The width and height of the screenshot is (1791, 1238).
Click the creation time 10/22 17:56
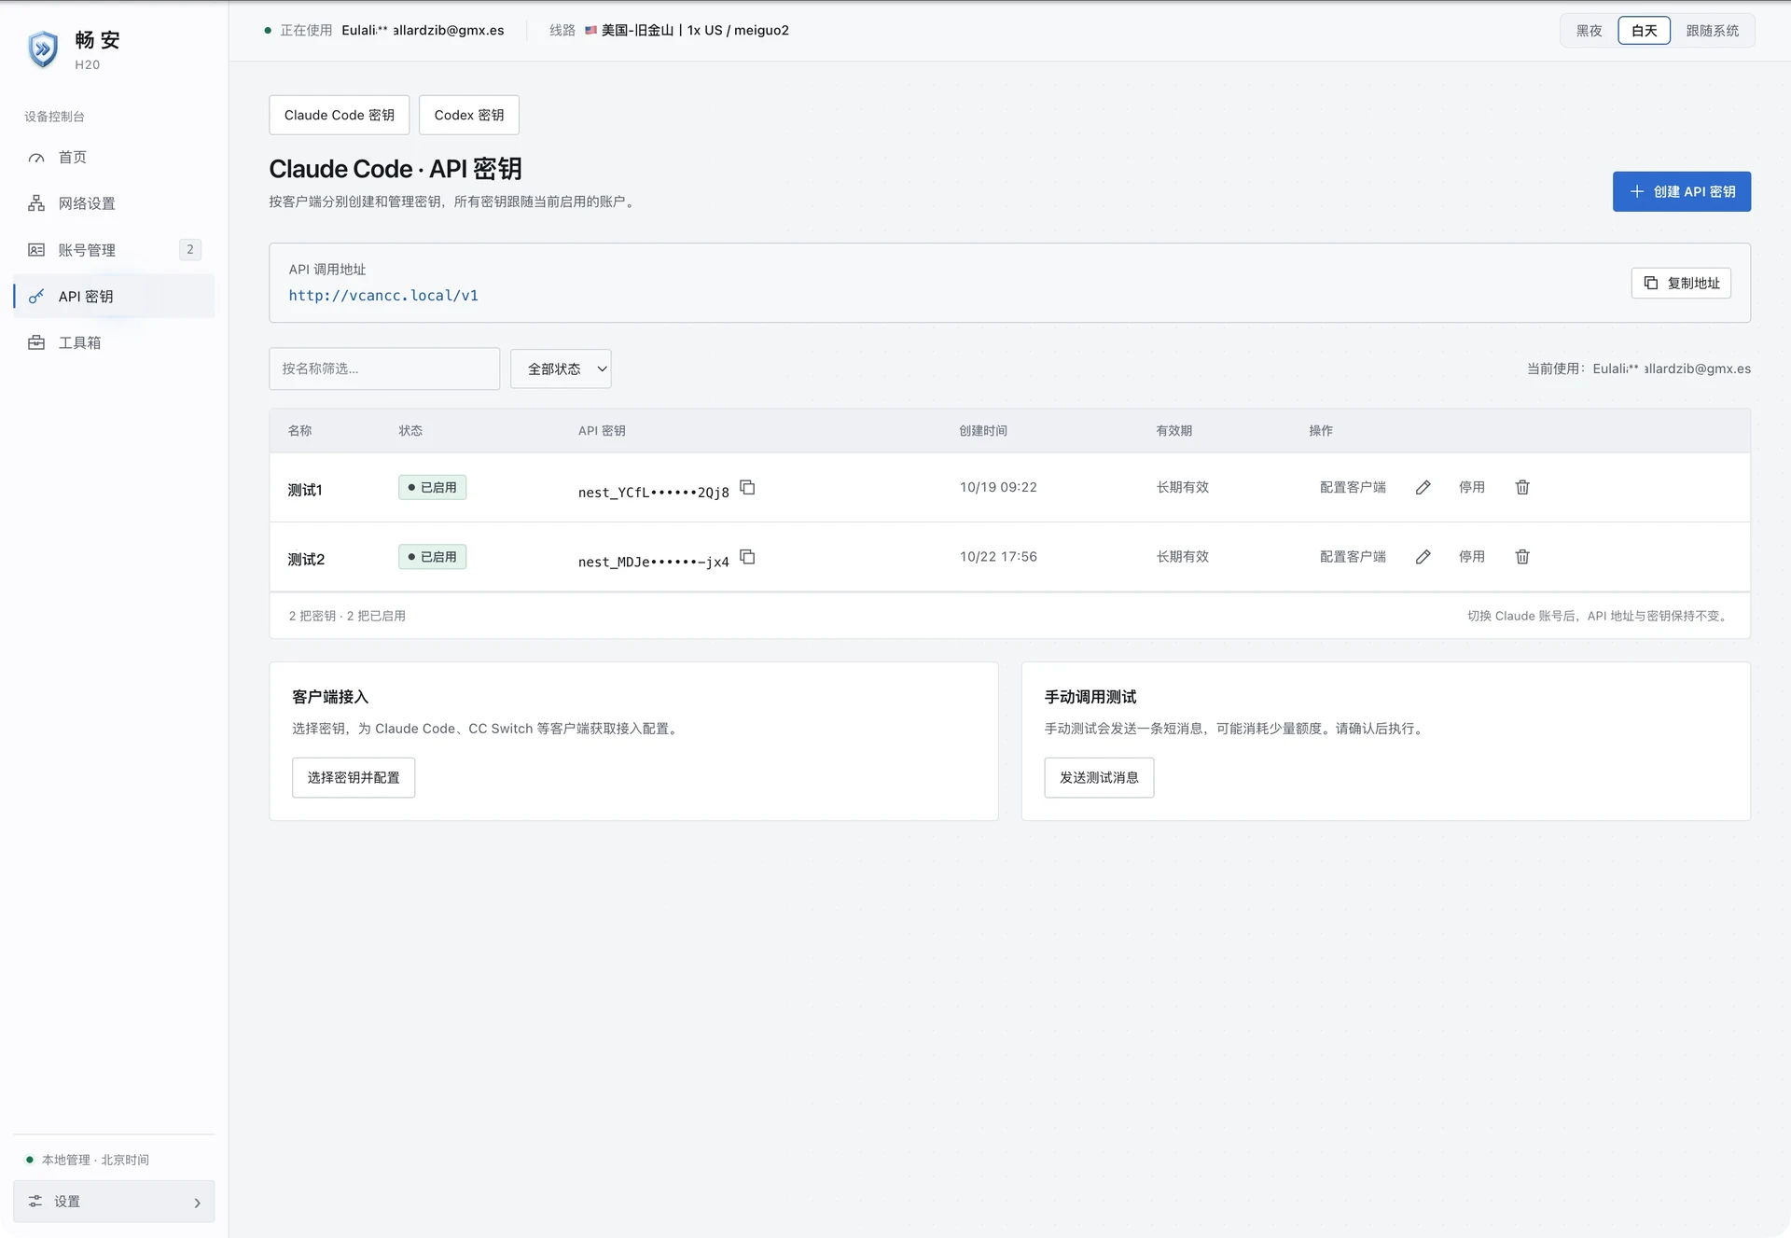point(998,557)
